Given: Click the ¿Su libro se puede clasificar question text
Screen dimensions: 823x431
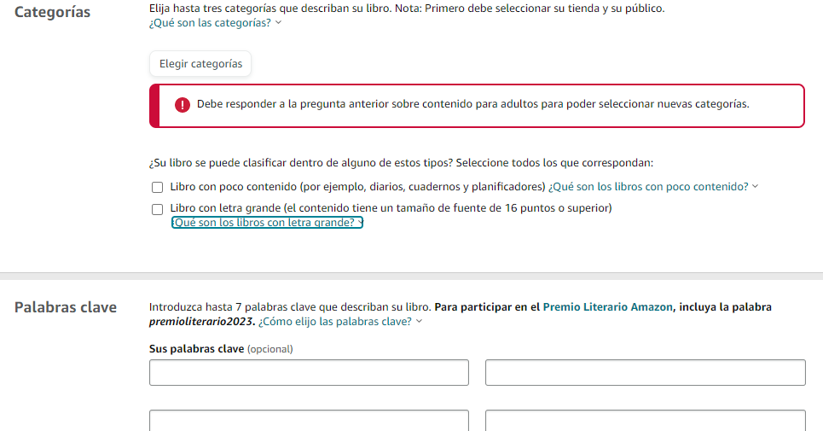Looking at the screenshot, I should tap(401, 163).
